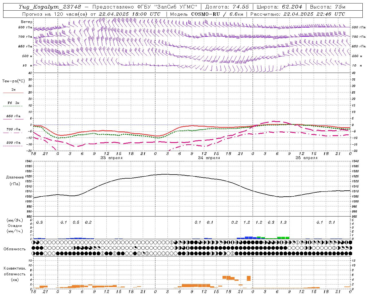Click the Облачность cloud cover label
This screenshot has width=367, height=294.
pyautogui.click(x=15, y=249)
